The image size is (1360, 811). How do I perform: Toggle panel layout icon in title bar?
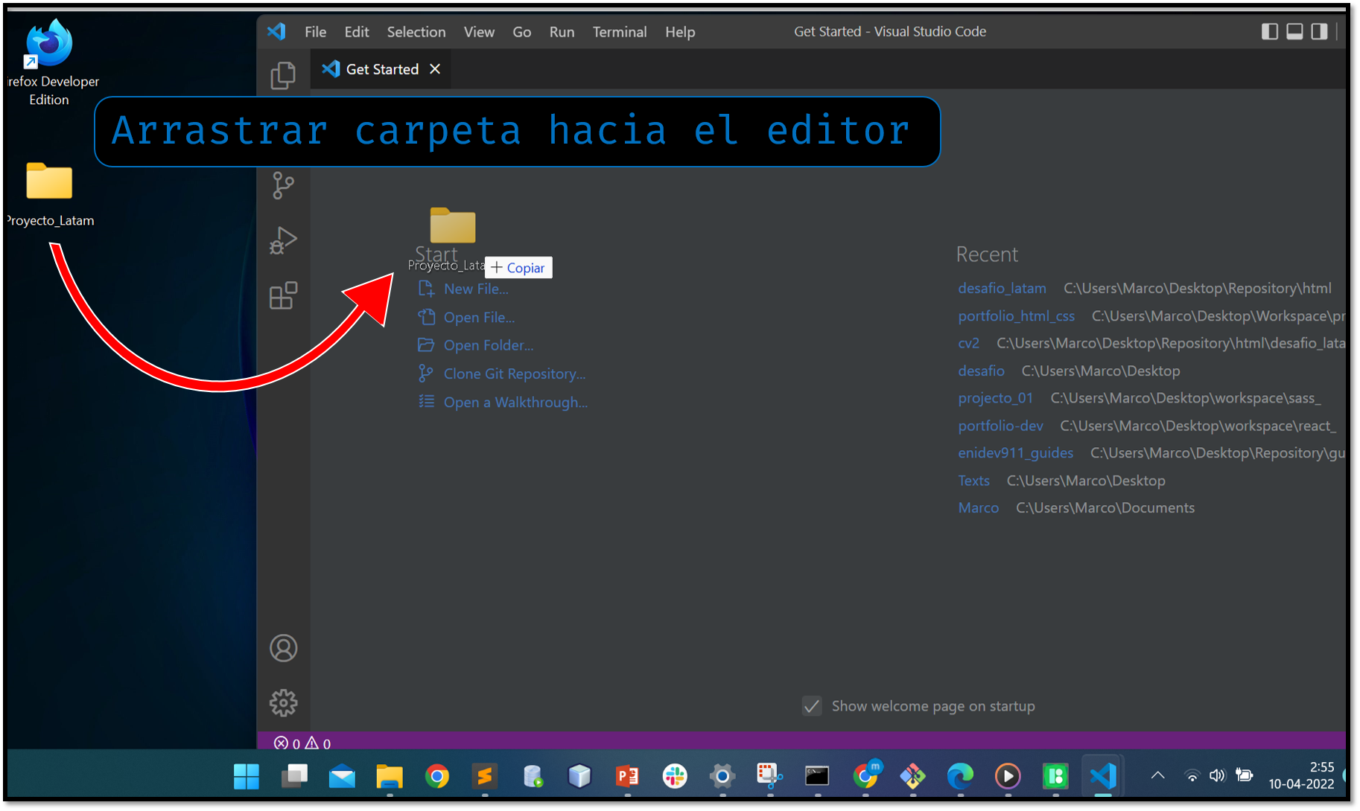click(x=1294, y=31)
